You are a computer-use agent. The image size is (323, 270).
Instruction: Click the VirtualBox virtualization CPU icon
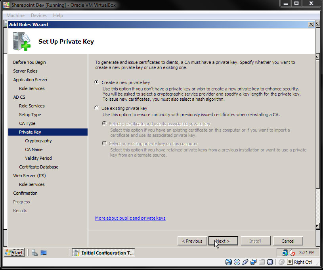point(270,262)
